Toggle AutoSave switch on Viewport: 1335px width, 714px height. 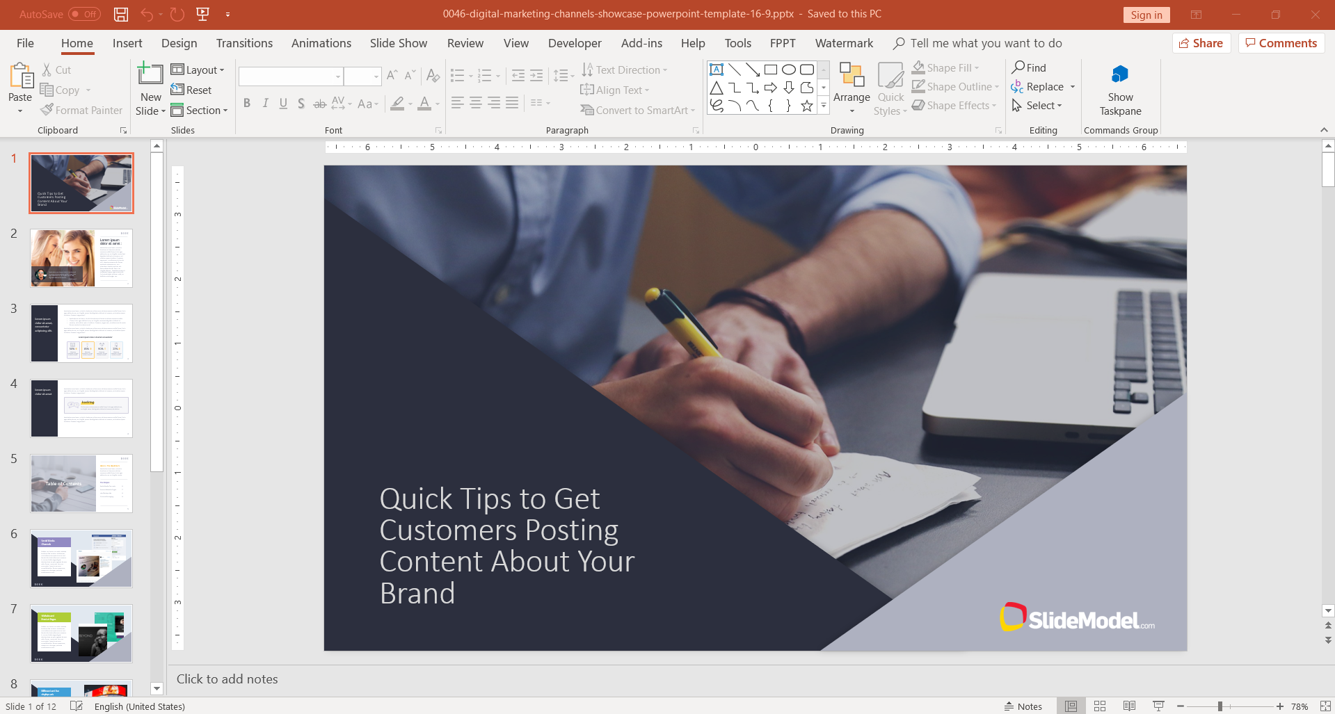pyautogui.click(x=84, y=14)
